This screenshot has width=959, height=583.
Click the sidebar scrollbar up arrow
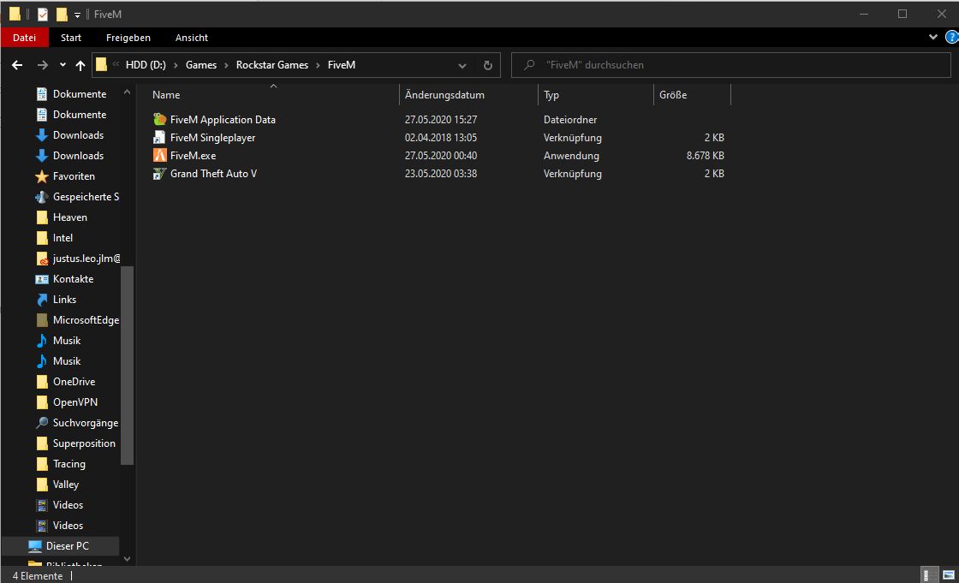[x=128, y=92]
